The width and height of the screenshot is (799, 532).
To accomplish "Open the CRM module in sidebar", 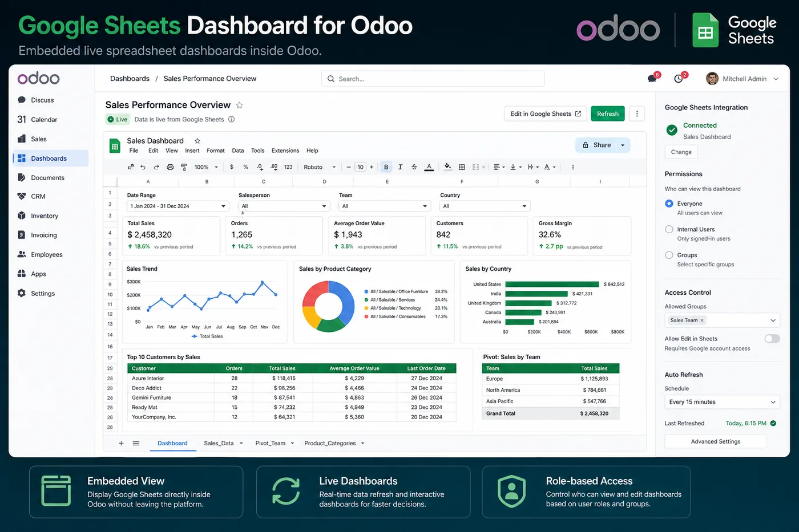I will pyautogui.click(x=31, y=196).
